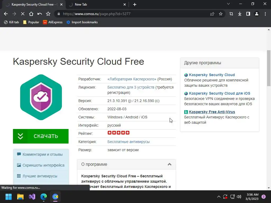
Task: Toggle the browser side panel
Action: [248, 14]
